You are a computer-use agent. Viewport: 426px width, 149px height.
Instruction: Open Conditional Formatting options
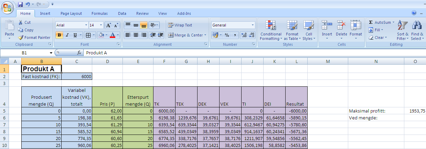click(x=271, y=30)
